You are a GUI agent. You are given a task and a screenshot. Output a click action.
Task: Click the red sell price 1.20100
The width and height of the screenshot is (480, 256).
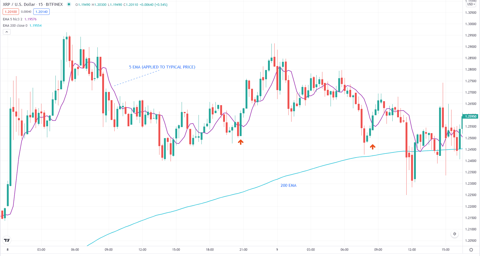pyautogui.click(x=11, y=12)
